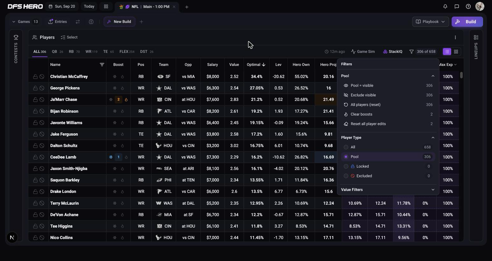The image size is (492, 261).
Task: Click the Sun, Sep 20 date picker
Action: 62,6
